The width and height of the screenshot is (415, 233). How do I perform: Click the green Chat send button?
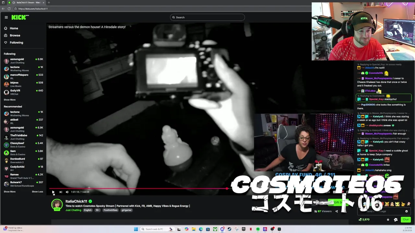point(406,220)
